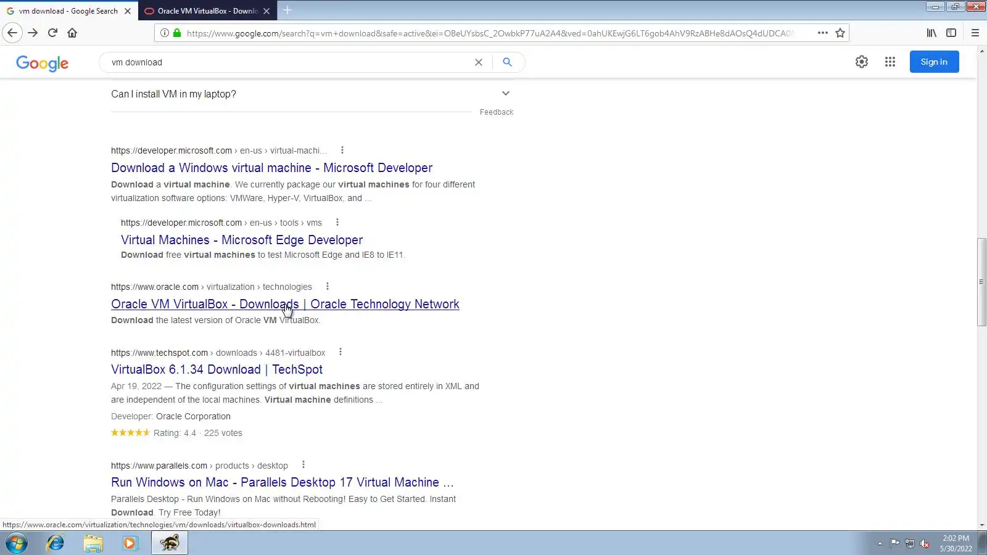Switch to the Oracle VM VirtualBox tab
Screen dimensions: 987x555
(207, 11)
